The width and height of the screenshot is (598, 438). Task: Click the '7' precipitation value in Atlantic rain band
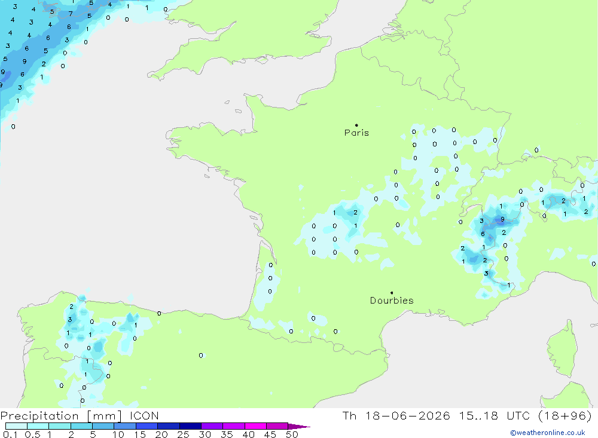coord(70,14)
